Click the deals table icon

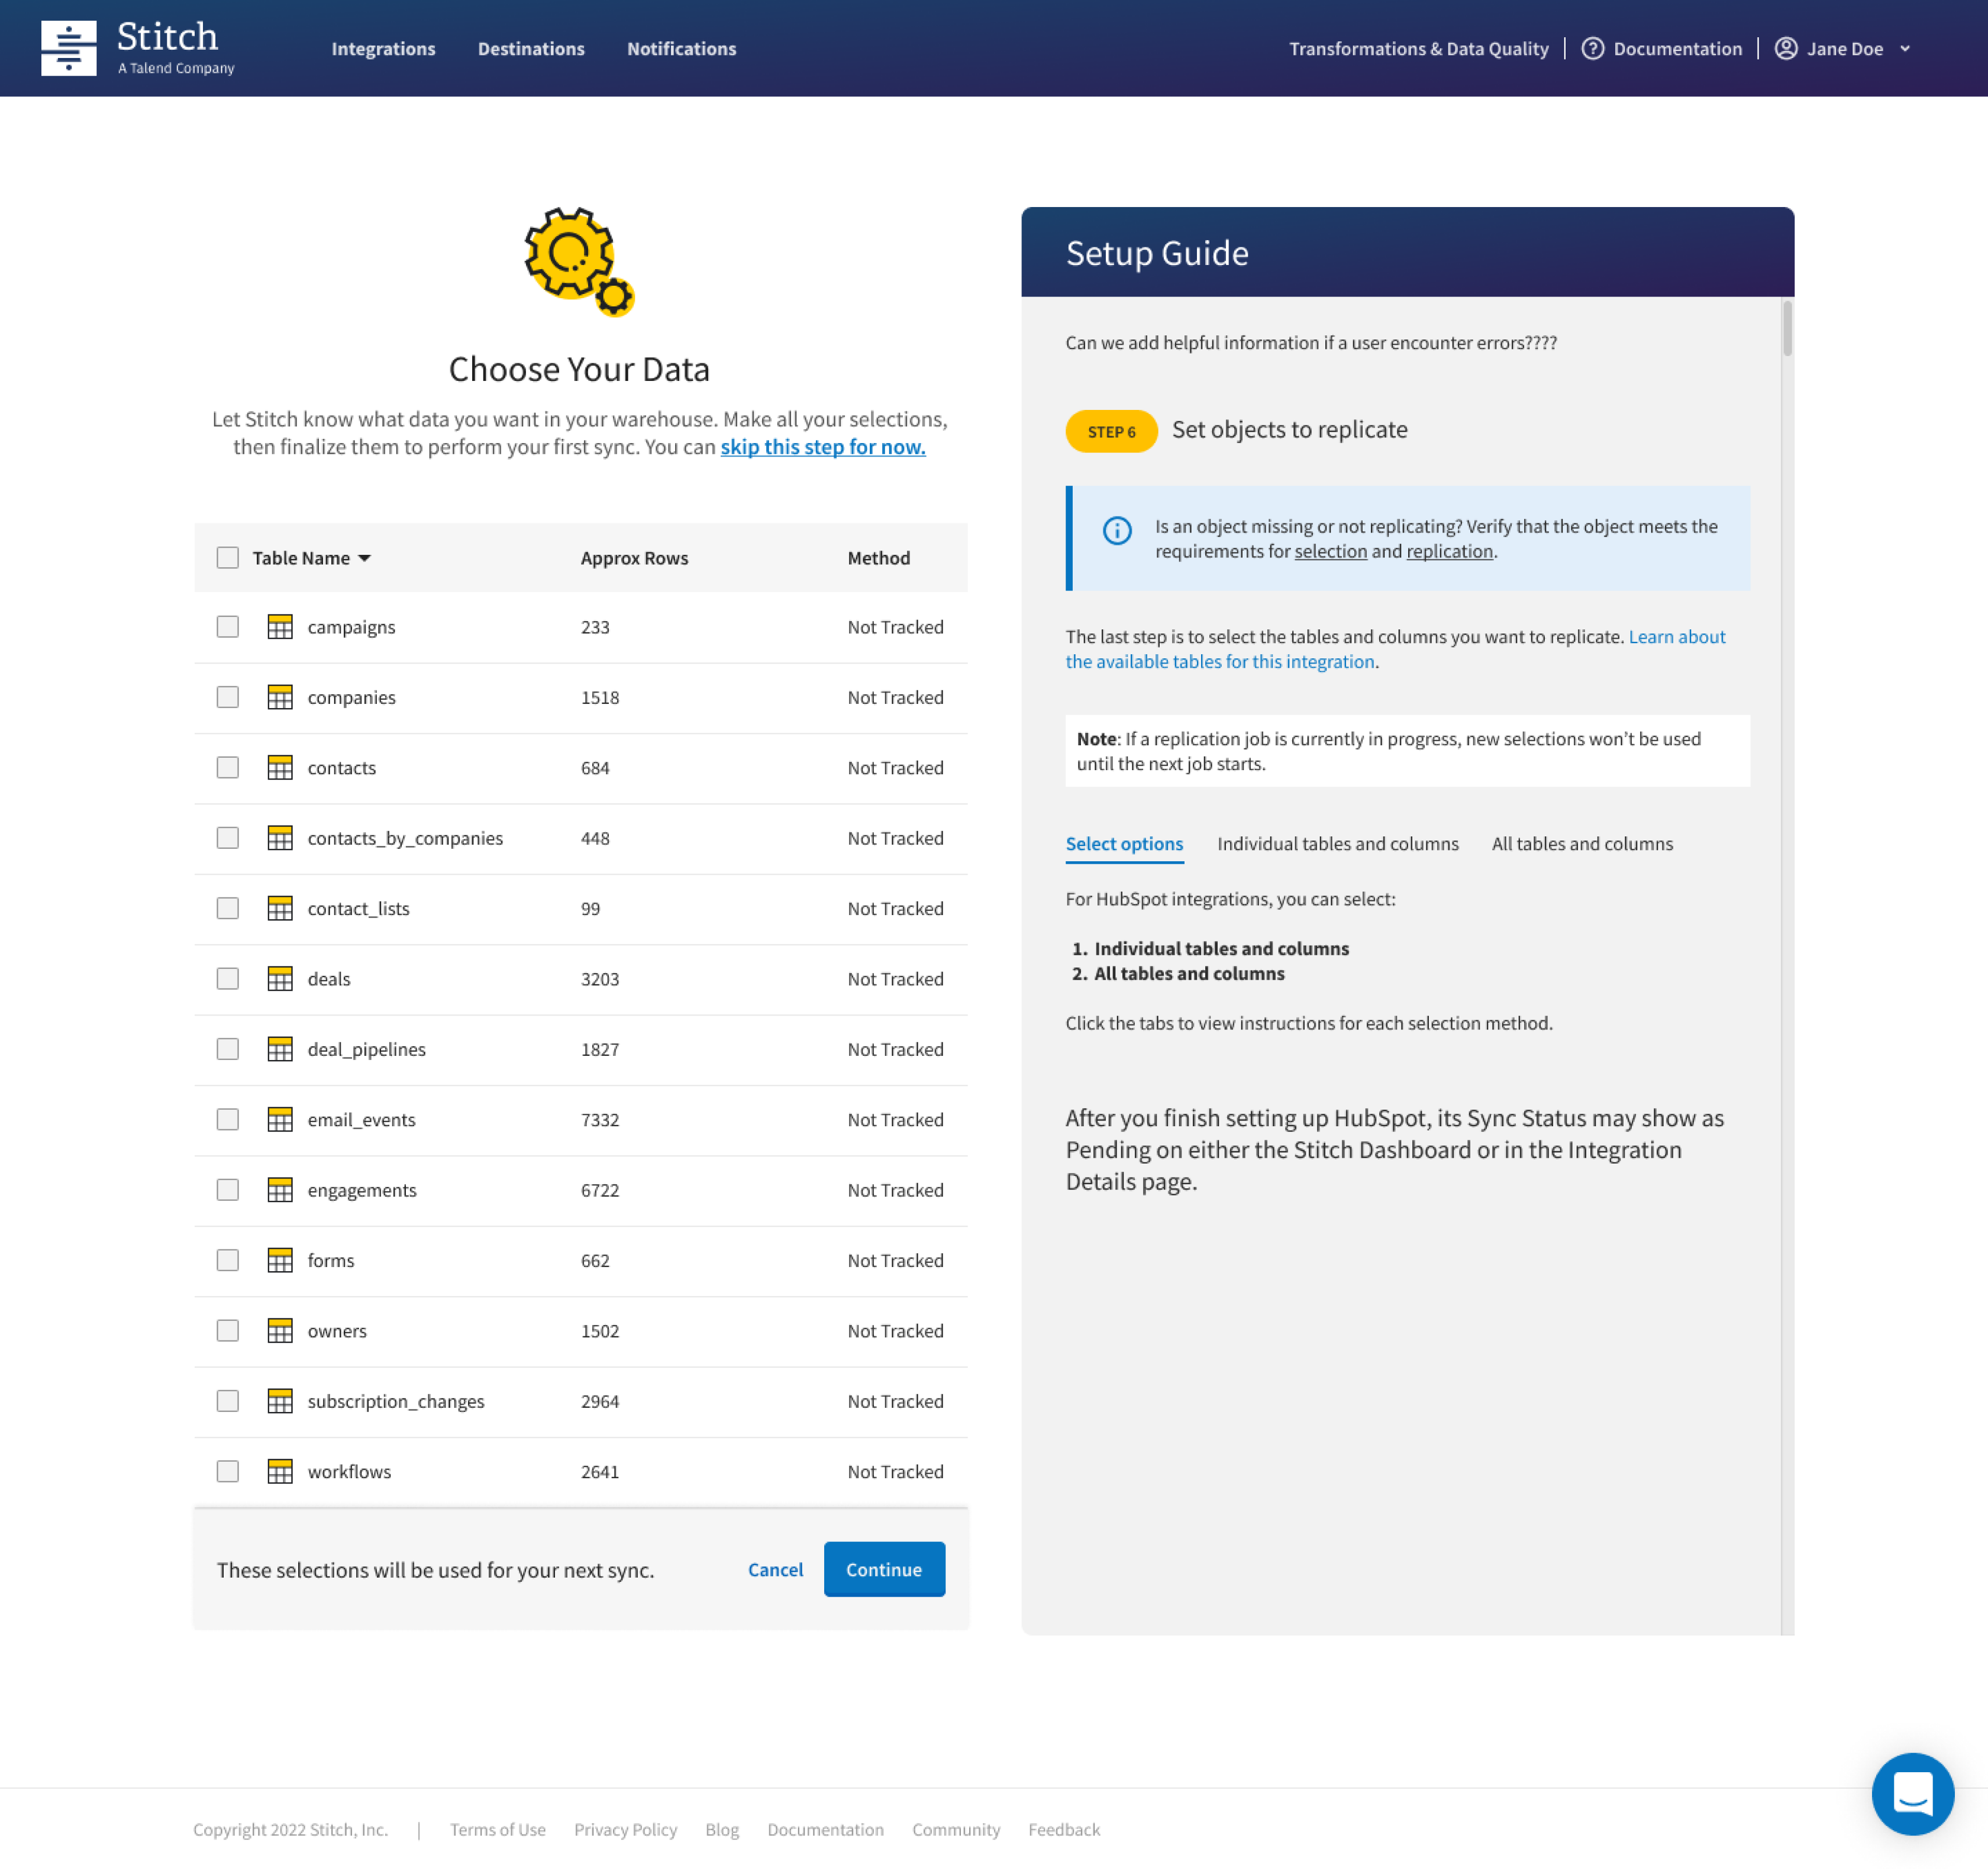click(x=280, y=979)
